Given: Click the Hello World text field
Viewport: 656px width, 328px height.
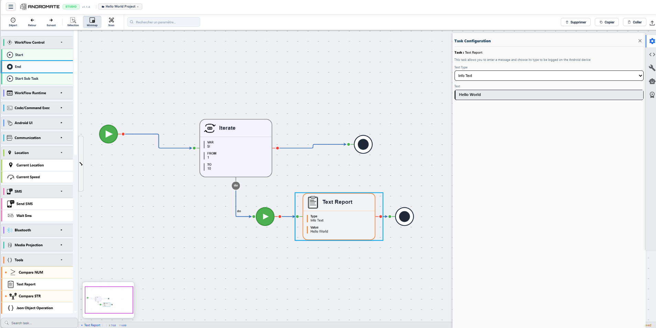Looking at the screenshot, I should (x=549, y=95).
